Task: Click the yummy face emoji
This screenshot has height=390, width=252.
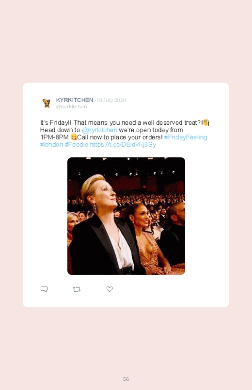Action: [x=74, y=137]
